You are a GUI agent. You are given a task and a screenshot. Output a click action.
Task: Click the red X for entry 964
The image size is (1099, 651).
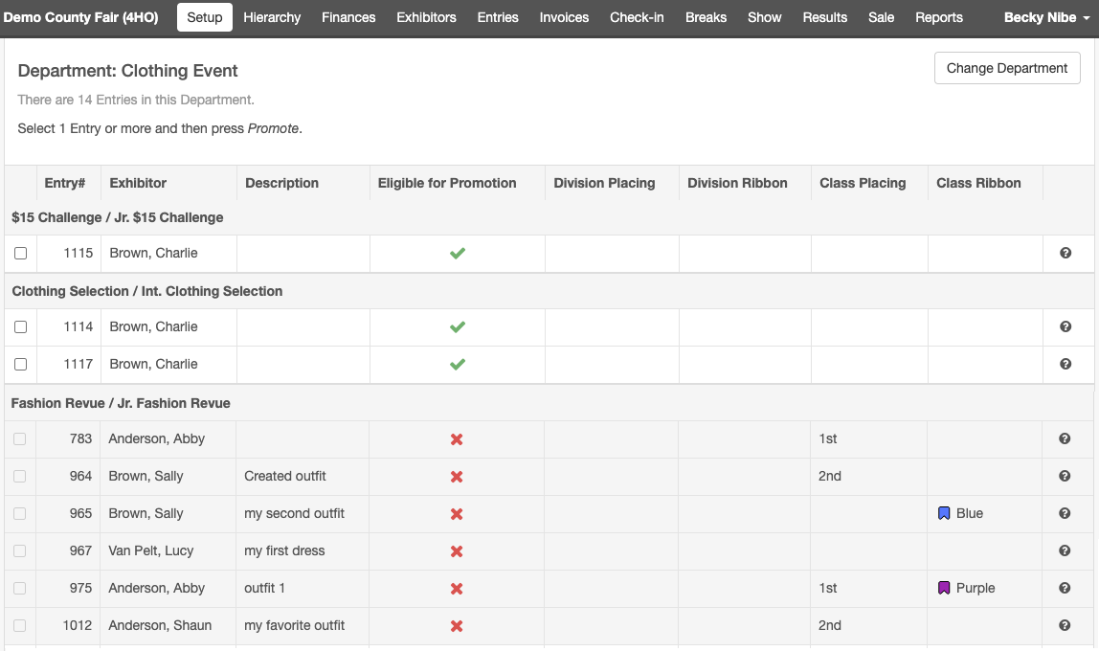pyautogui.click(x=457, y=477)
